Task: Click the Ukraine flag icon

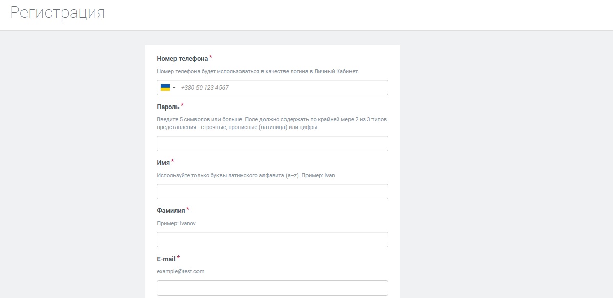Action: pos(165,88)
